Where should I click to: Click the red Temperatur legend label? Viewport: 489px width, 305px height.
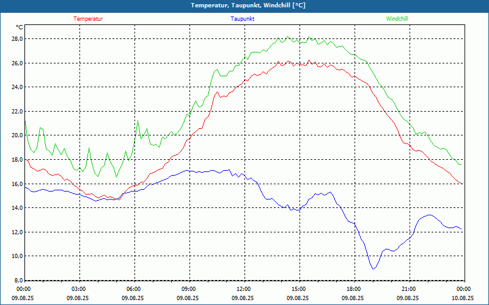[88, 19]
